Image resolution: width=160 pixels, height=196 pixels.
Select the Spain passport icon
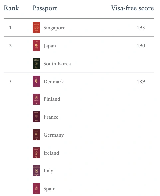click(x=36, y=189)
